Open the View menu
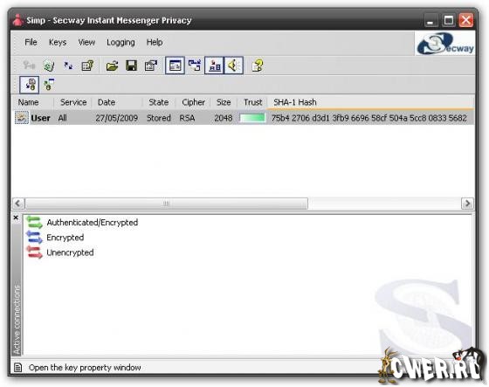489x387 pixels. (86, 42)
